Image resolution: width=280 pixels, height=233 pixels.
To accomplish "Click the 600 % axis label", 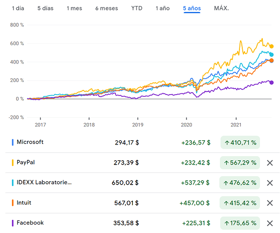I will (17, 43).
